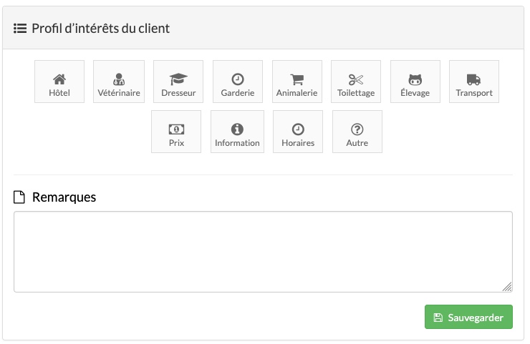
Task: Select the Transport truck icon
Action: pyautogui.click(x=474, y=79)
